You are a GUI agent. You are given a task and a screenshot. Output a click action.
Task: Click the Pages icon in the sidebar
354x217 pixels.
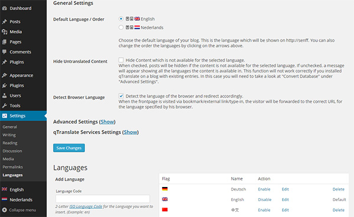tap(5, 42)
